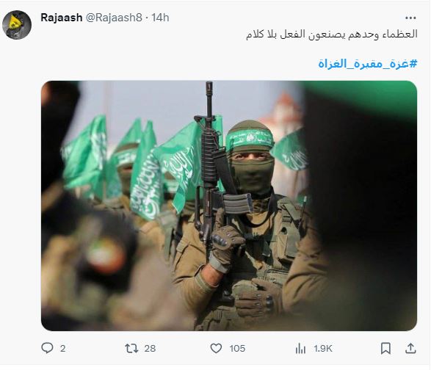Repost using the retweet arrows icon

131,348
